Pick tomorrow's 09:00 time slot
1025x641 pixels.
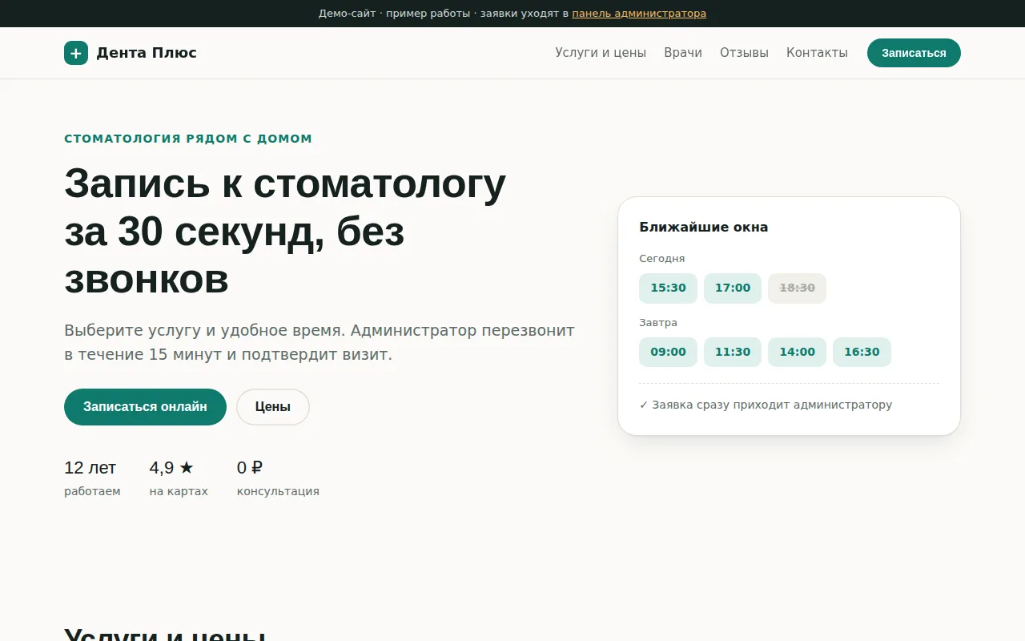coord(668,353)
